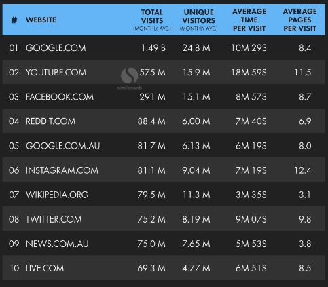The width and height of the screenshot is (328, 287).
Task: Select YouTube's 18M 59S average time
Action: pyautogui.click(x=249, y=73)
